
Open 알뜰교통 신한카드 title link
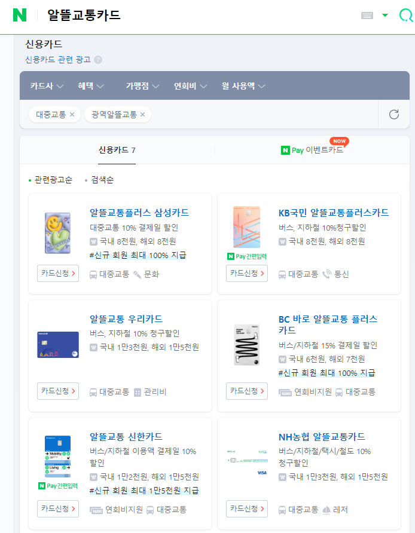tap(126, 436)
